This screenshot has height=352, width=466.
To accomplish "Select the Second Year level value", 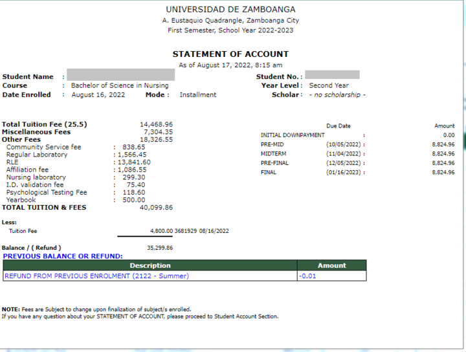I will click(329, 85).
